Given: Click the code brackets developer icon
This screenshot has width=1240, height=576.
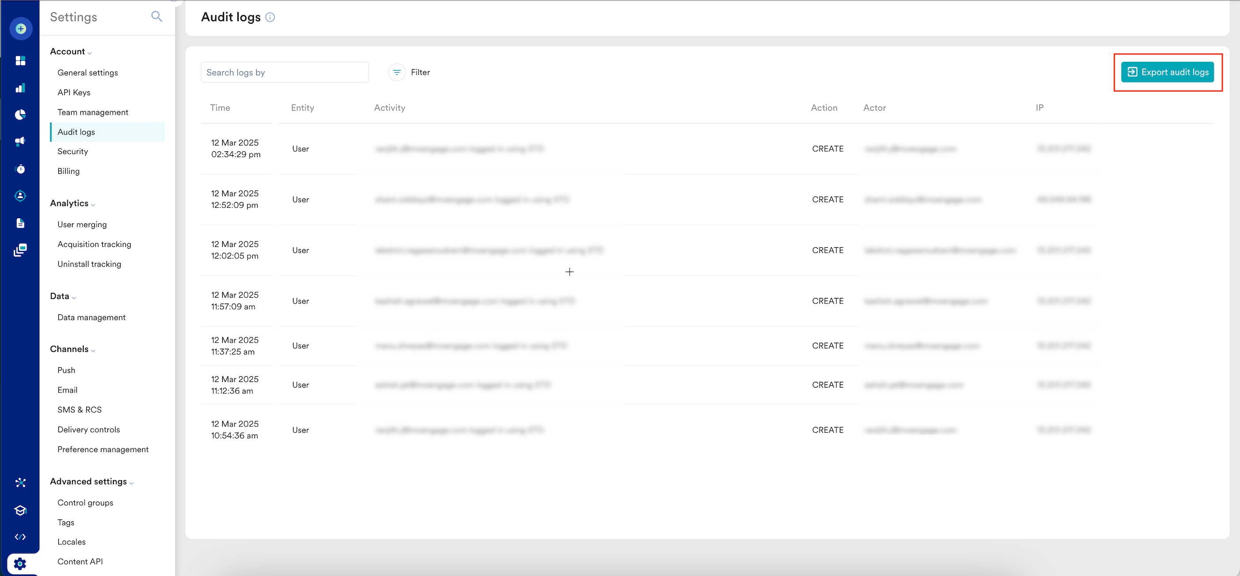Looking at the screenshot, I should point(20,537).
